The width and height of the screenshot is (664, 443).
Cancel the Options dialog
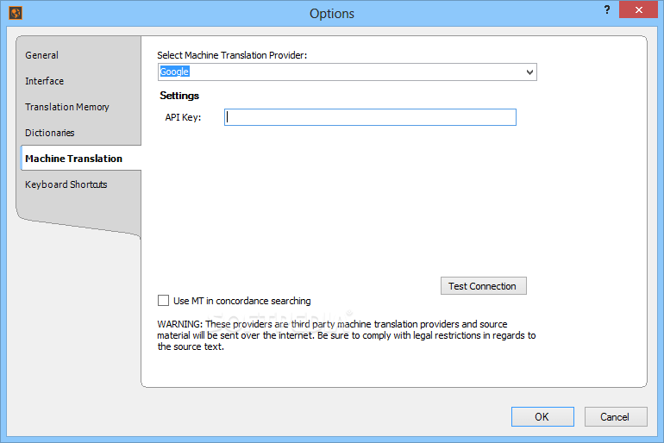[615, 417]
